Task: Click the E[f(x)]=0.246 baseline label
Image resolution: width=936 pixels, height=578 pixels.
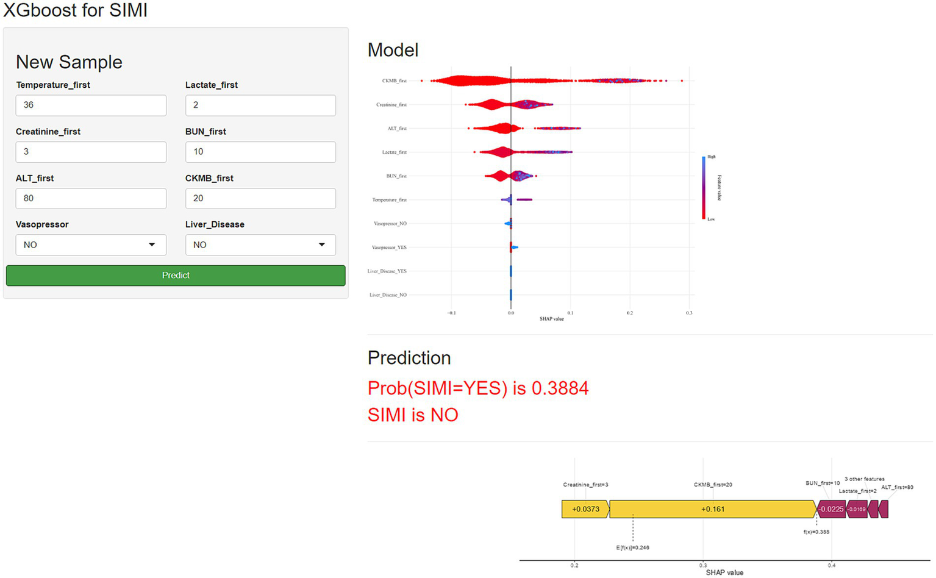Action: pos(632,548)
